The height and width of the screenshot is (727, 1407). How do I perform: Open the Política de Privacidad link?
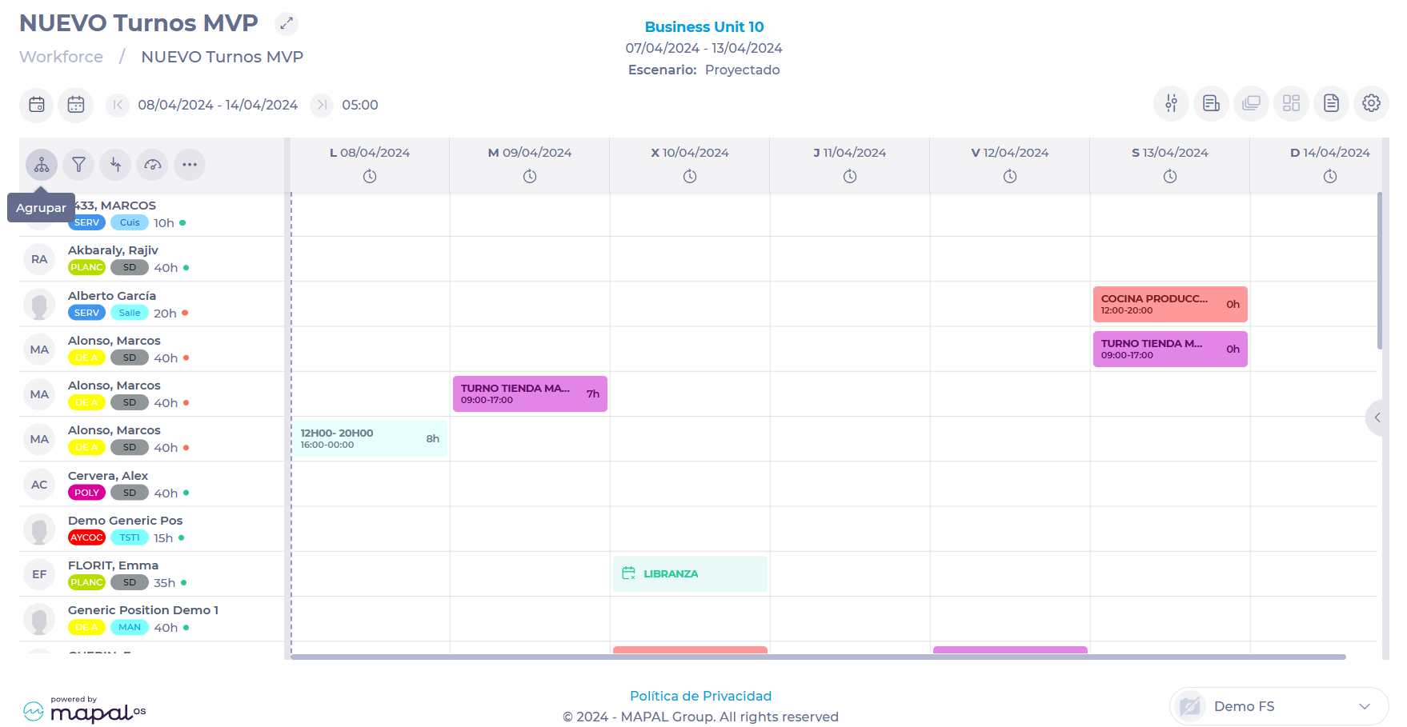point(700,696)
